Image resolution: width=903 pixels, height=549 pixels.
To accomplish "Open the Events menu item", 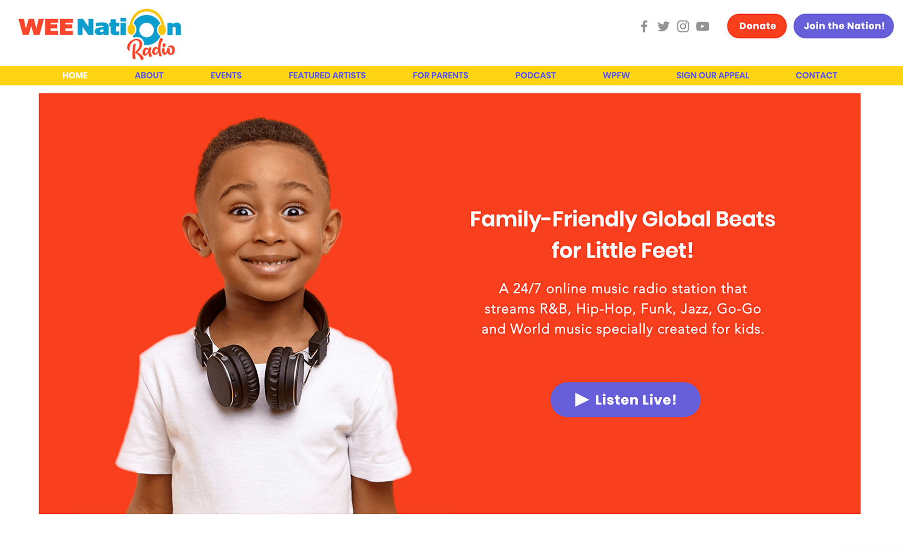I will coord(226,75).
